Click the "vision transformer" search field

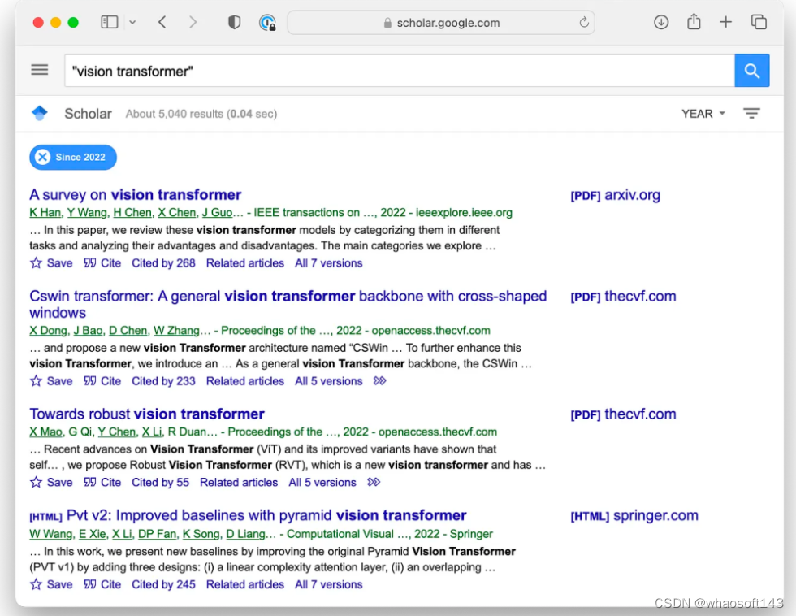click(399, 71)
